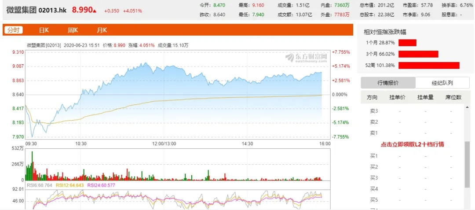Click the 挂单量 column header
This screenshot has height=210, width=475.
pos(426,97)
